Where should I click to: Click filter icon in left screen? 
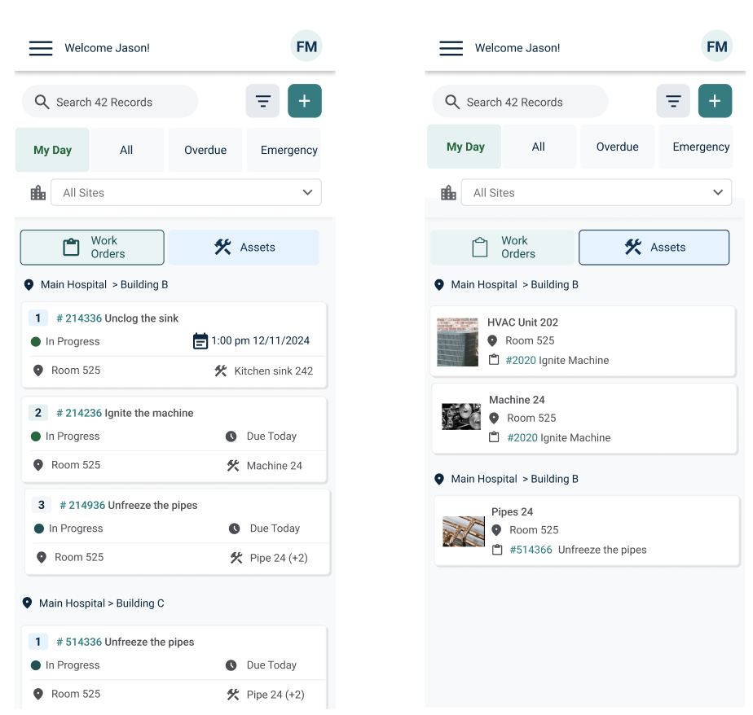(262, 101)
